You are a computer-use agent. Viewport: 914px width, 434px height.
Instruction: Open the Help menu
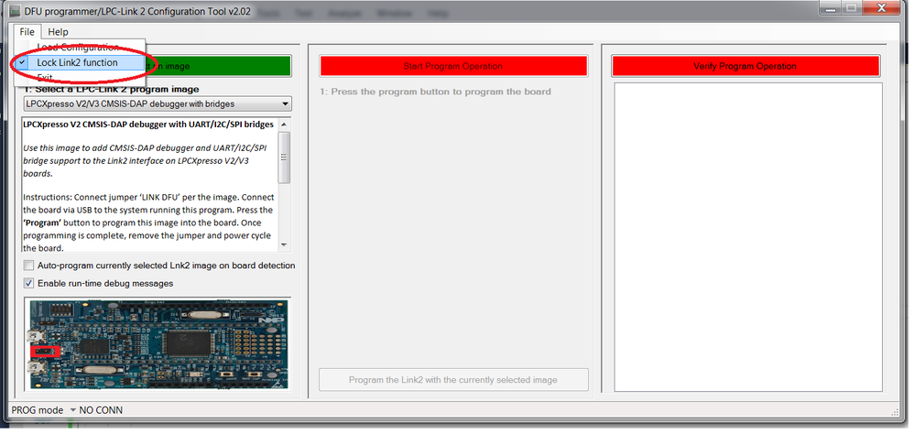(x=58, y=32)
